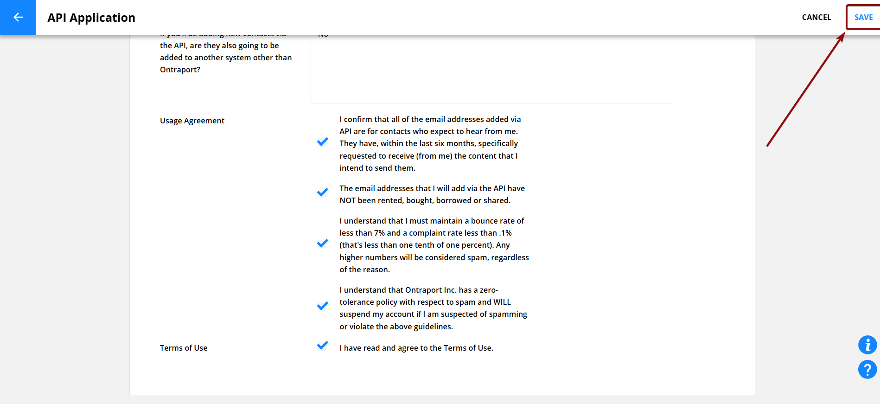Cancel the API application form
The width and height of the screenshot is (880, 404).
[x=816, y=18]
